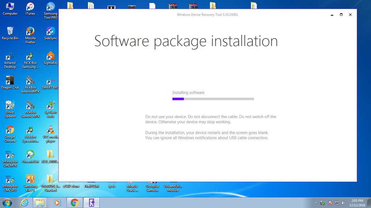Image resolution: width=371 pixels, height=208 pixels.
Task: Click the Installing software progress bar
Action: coord(213,99)
